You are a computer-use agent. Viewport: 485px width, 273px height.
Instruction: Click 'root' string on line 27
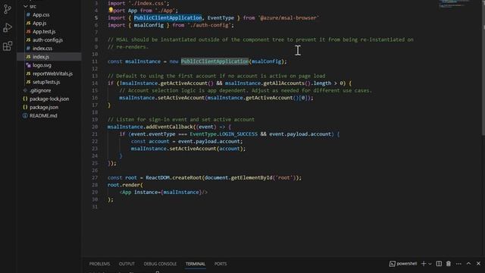tap(284, 177)
